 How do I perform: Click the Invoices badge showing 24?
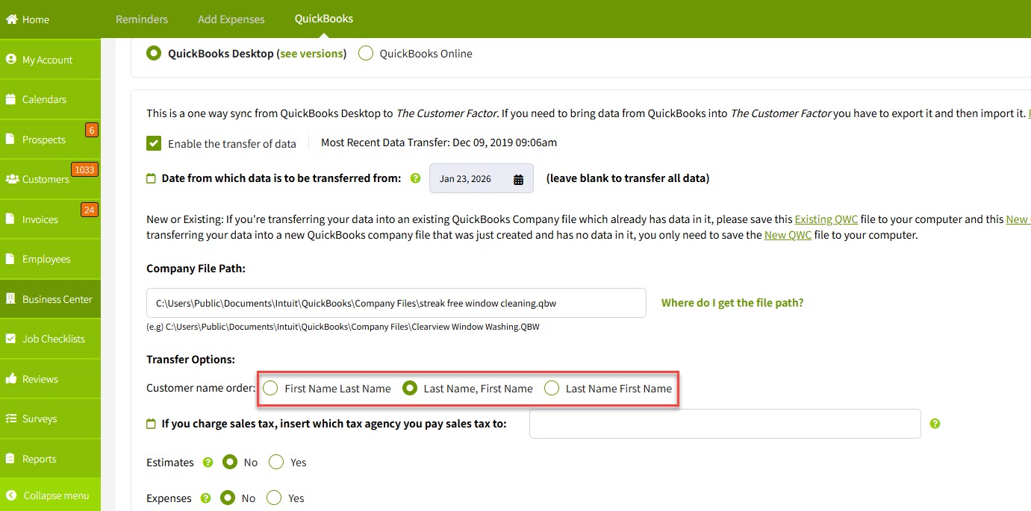click(x=90, y=210)
